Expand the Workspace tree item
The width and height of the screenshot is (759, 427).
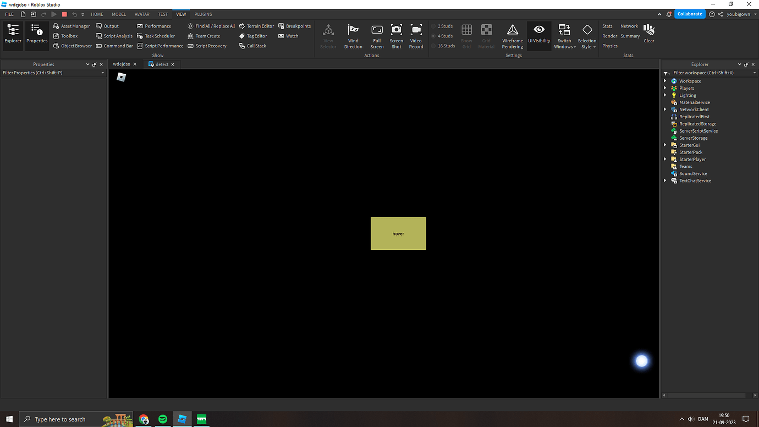pyautogui.click(x=665, y=80)
